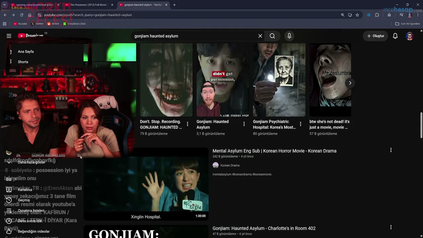Select Ana Sayfa in the sidebar
423x238 pixels.
tap(26, 52)
